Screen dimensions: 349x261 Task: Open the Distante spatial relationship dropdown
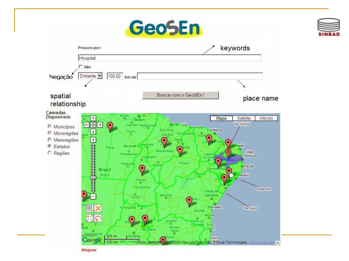(x=90, y=76)
